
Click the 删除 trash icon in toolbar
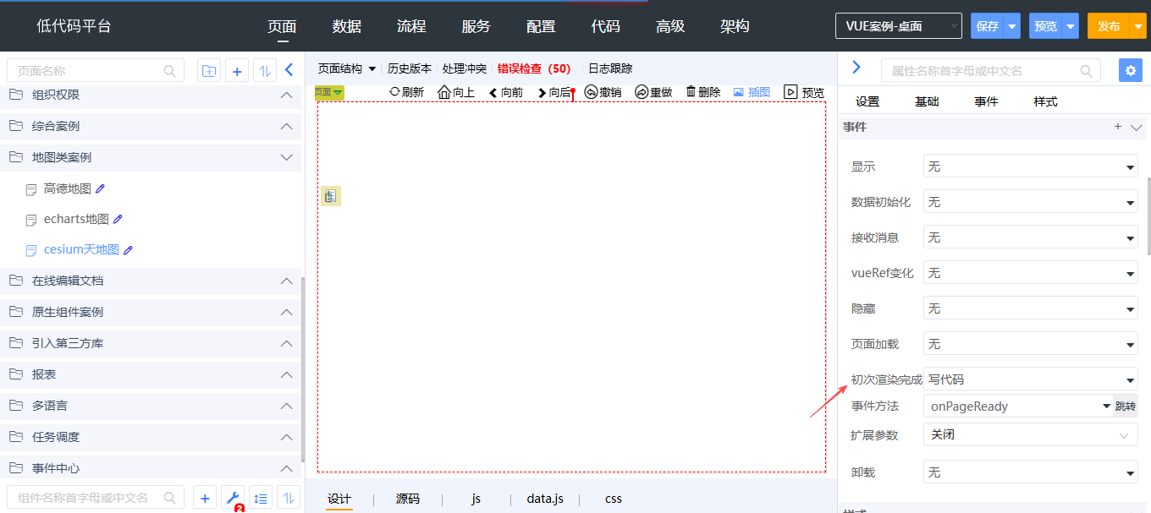coord(691,91)
